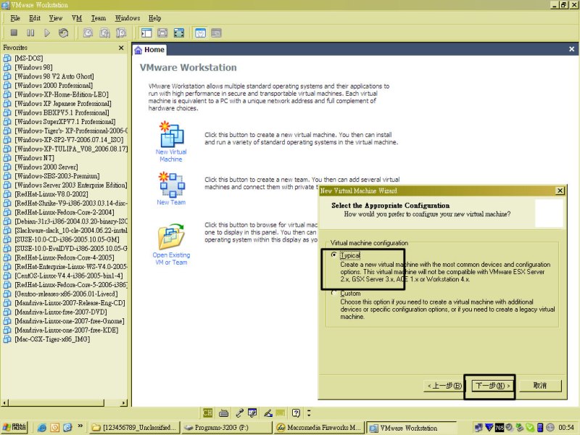Click the Console view toolbar icon

coord(216,33)
